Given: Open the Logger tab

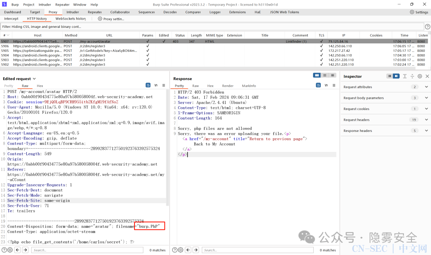Looking at the screenshot, I should point(215,12).
